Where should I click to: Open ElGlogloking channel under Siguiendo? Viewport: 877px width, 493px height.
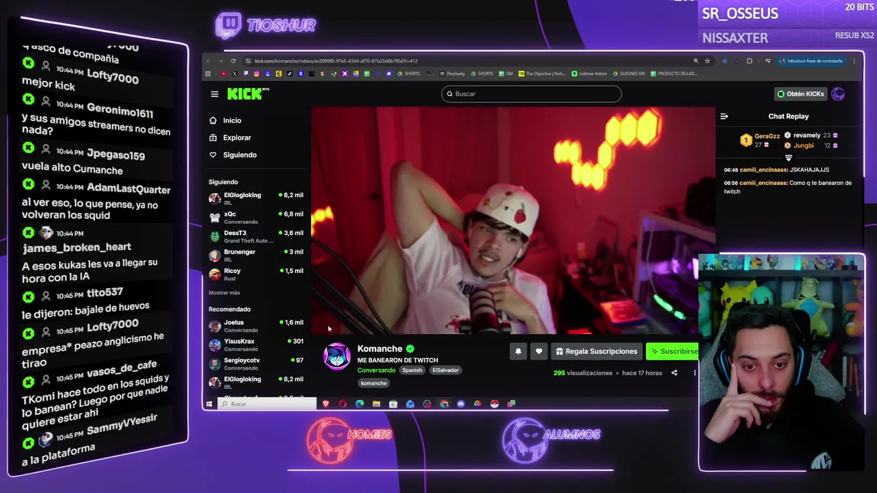[255, 199]
